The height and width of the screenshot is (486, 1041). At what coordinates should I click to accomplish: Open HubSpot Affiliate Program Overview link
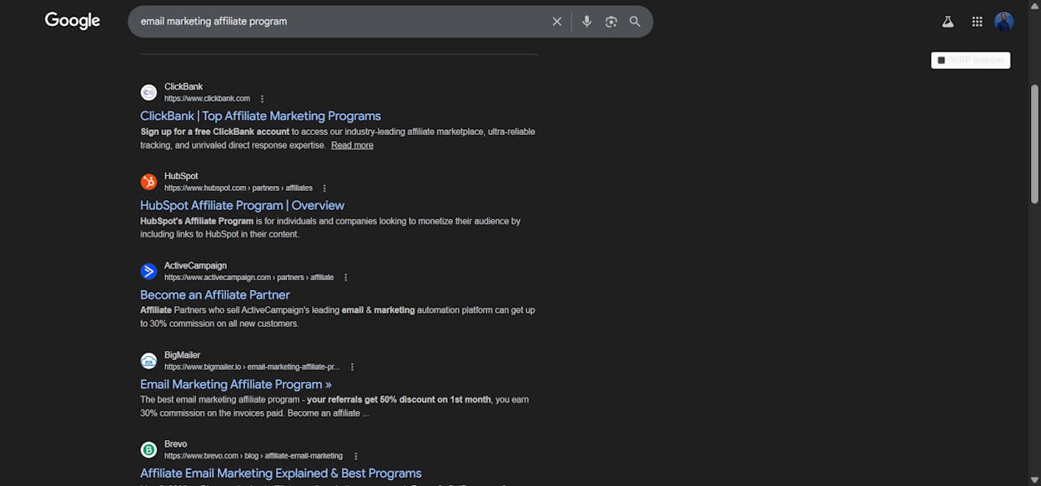tap(242, 205)
